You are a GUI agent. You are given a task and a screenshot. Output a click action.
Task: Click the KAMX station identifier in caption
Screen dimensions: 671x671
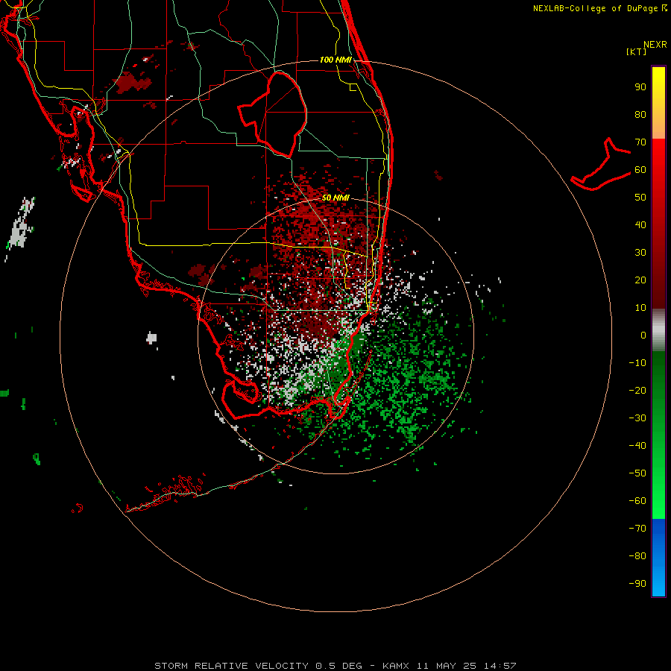tap(396, 666)
